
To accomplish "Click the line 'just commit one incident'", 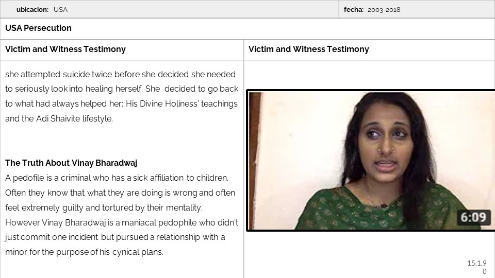I will coord(115,237).
